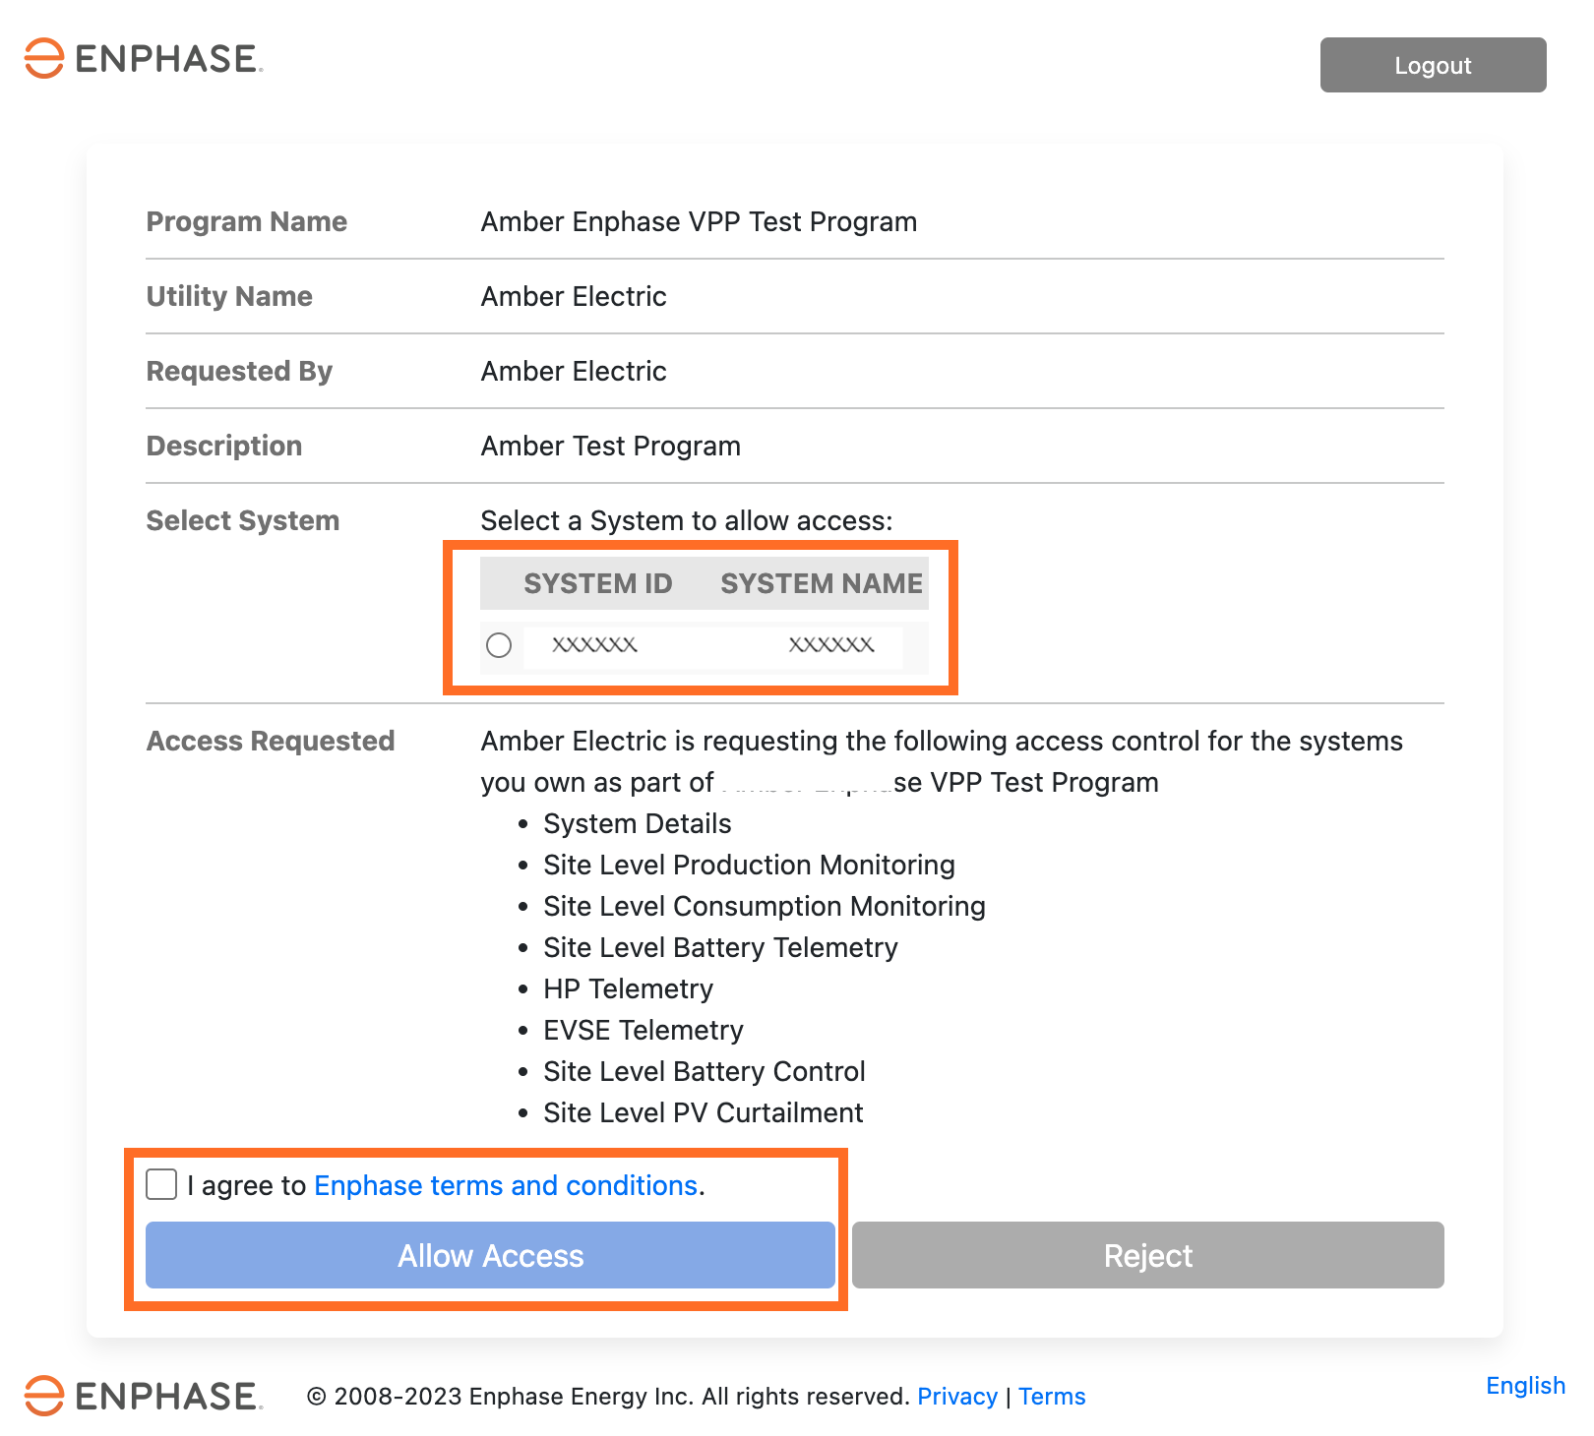Screen dimensions: 1594x1436
Task: Click Amber Enphase VPP Test Program text
Action: 699,221
